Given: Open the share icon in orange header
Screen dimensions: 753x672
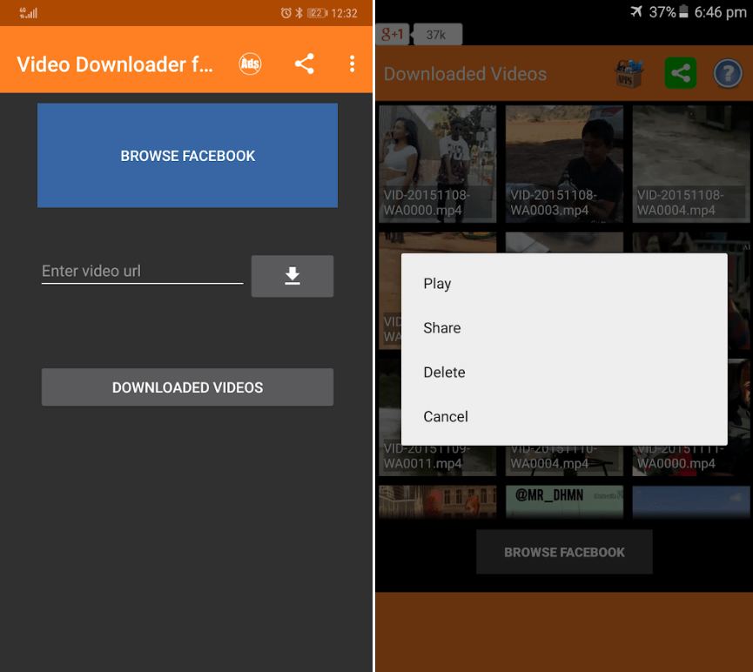Looking at the screenshot, I should coord(305,64).
